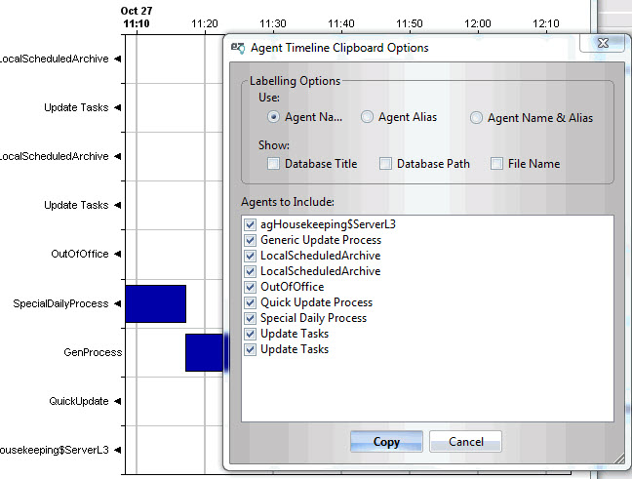Close the Clipboard Options dialog window

602,44
